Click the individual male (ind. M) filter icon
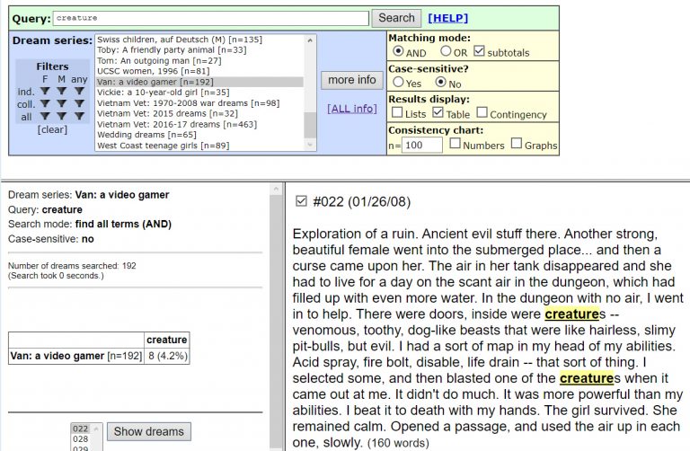The image size is (690, 451). click(x=59, y=91)
